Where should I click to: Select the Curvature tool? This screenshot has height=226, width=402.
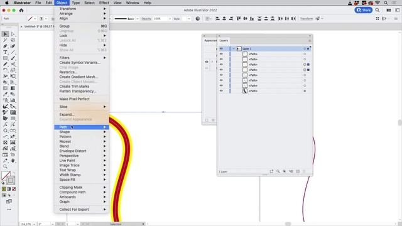(x=13, y=46)
